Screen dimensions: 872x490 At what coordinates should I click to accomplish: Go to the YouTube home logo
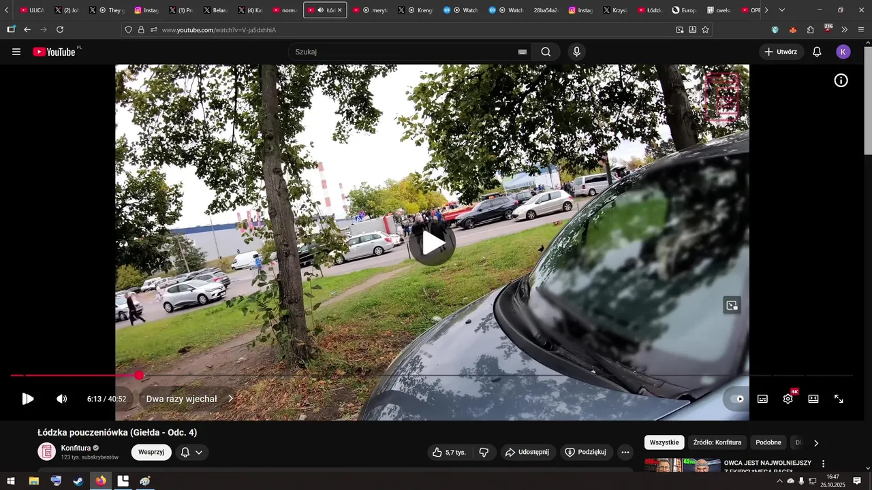pyautogui.click(x=54, y=52)
